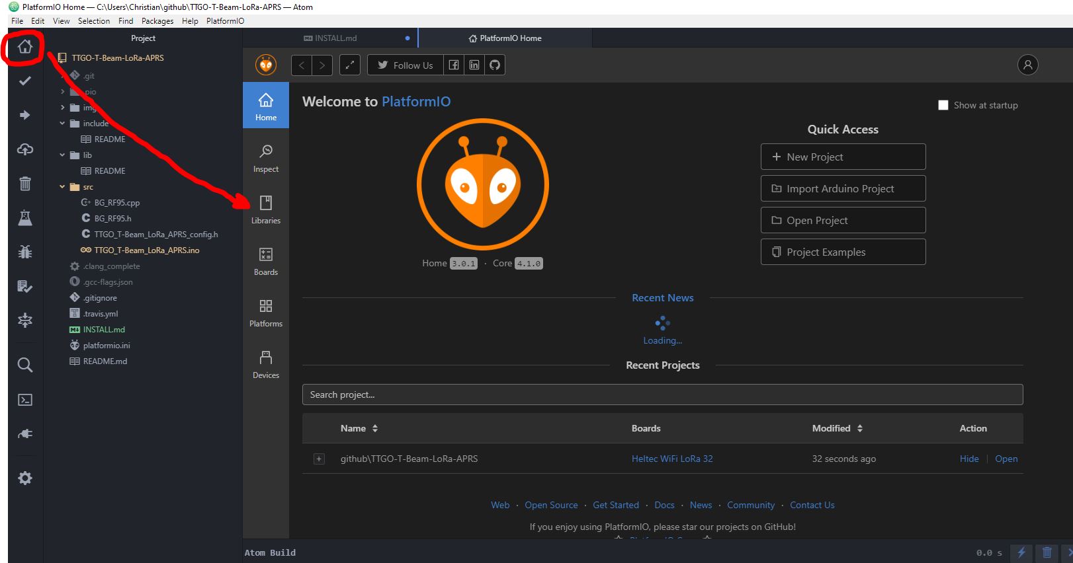
Task: Open the GitHub icon link
Action: (495, 65)
